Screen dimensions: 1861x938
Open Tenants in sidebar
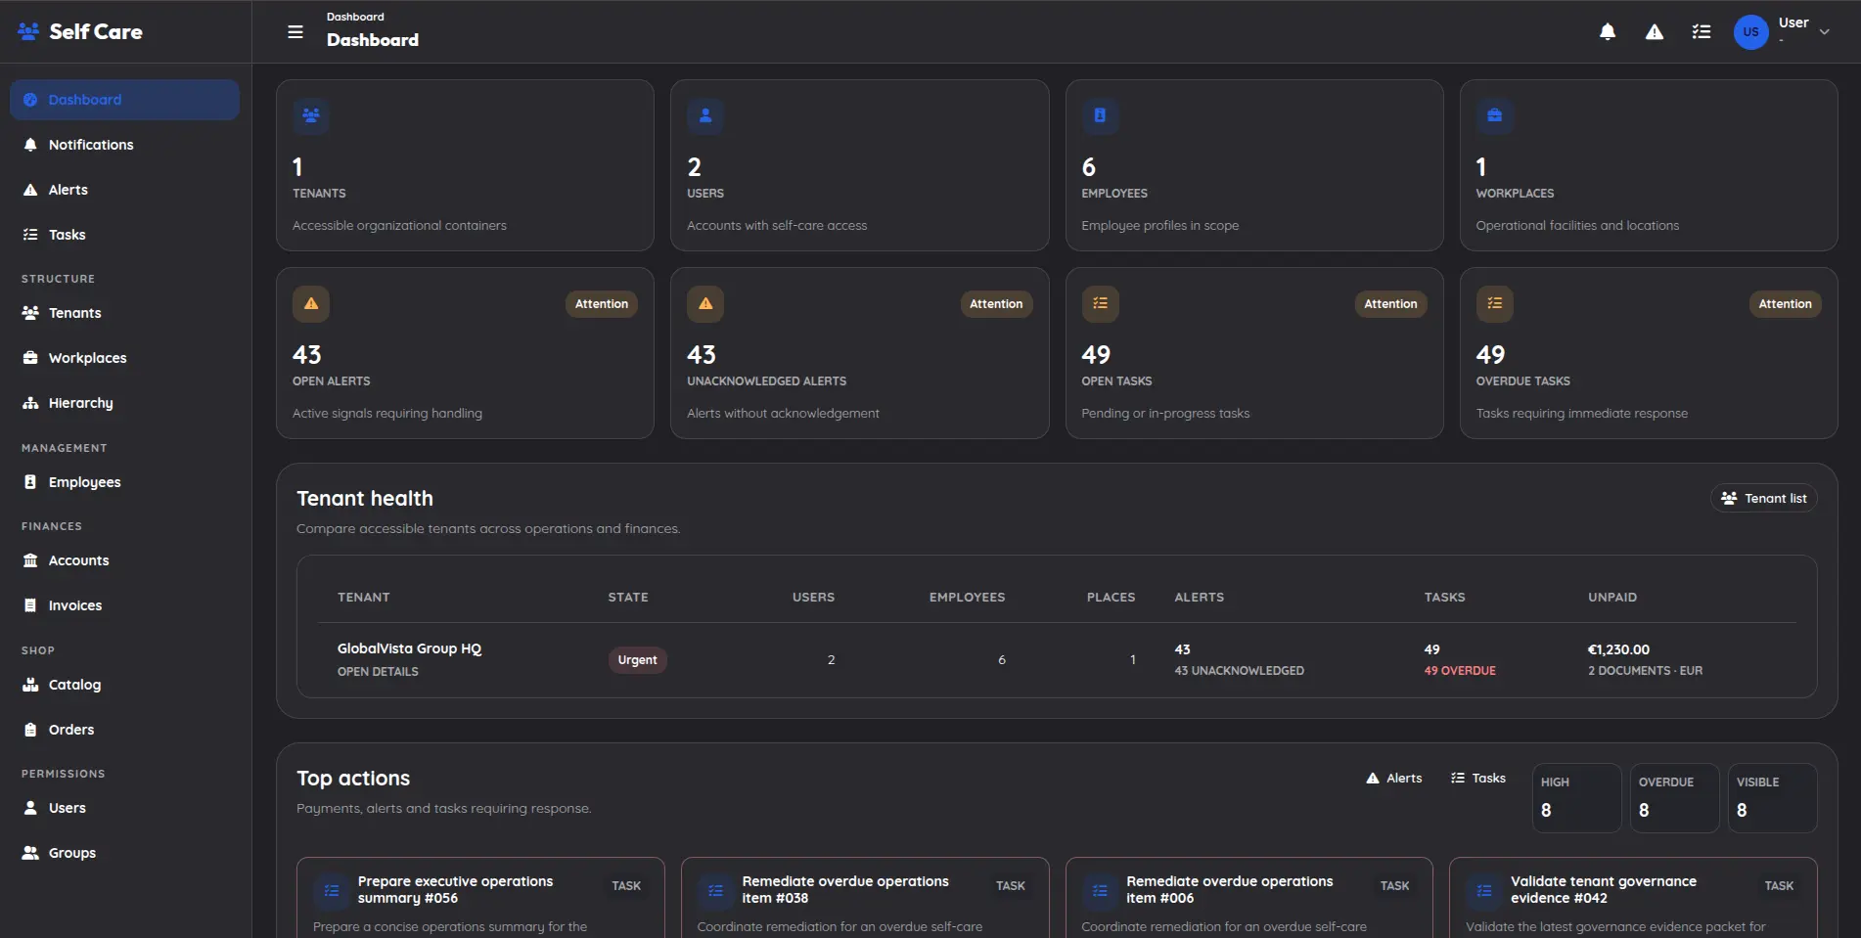124,313
